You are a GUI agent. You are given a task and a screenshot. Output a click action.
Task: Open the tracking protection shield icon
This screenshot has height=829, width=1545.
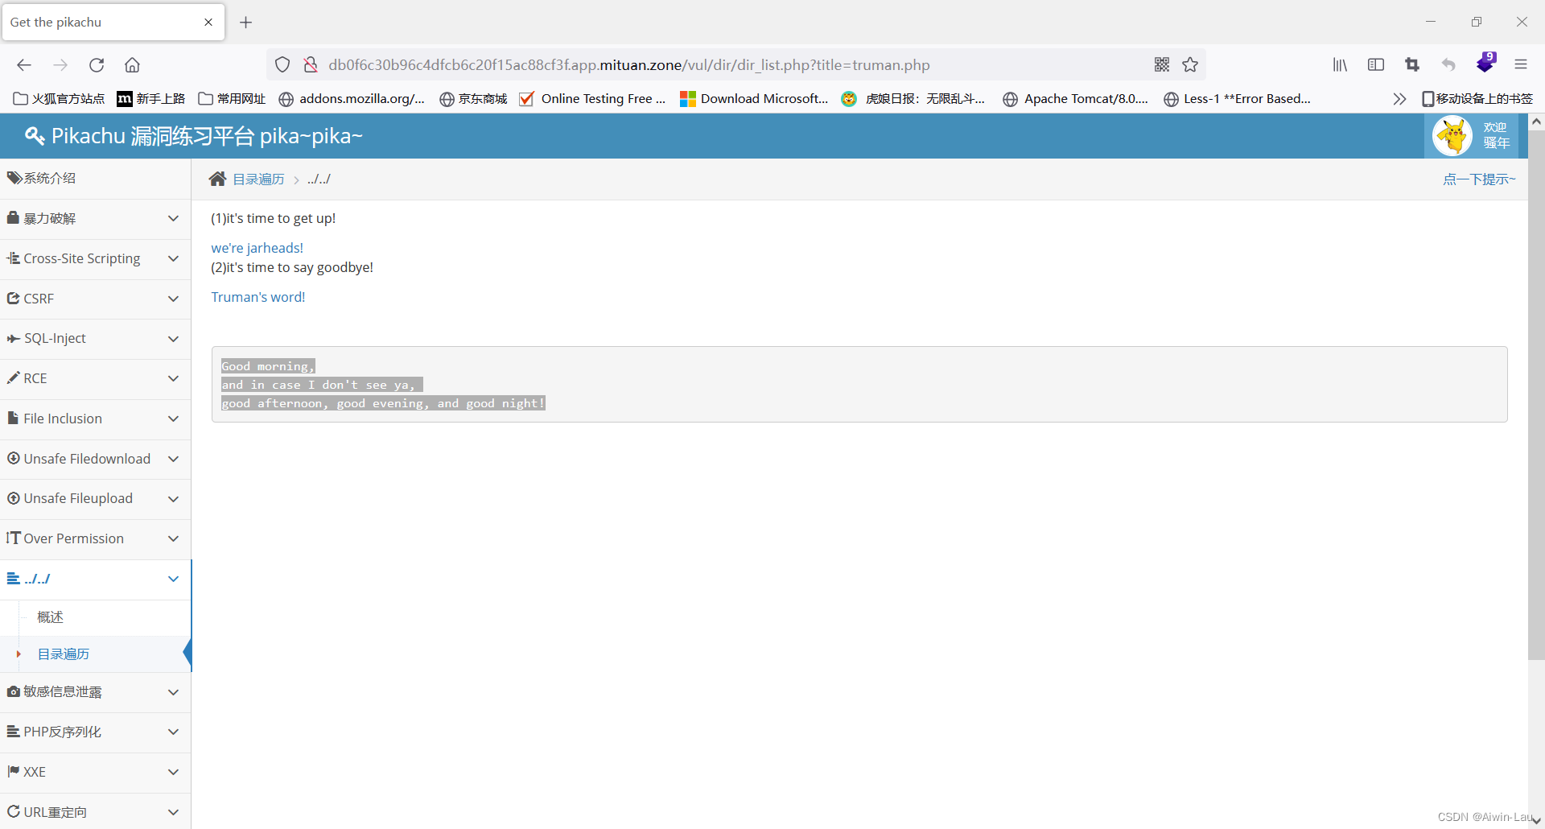[x=282, y=65]
